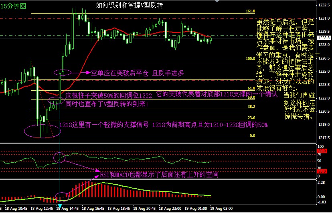Click the 1232.5 price scale label
The height and width of the screenshot is (213, 332).
[323, 6]
